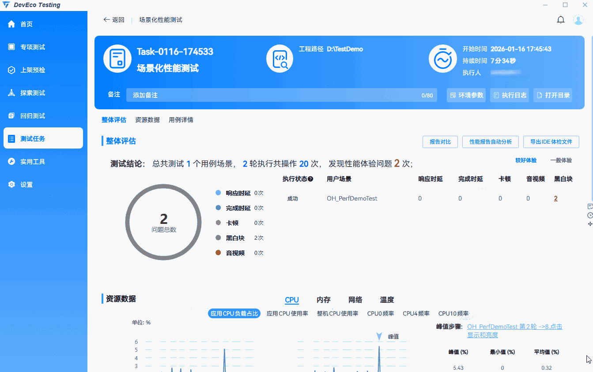
Task: Switch to the 整体评估 tab
Action: pyautogui.click(x=114, y=120)
